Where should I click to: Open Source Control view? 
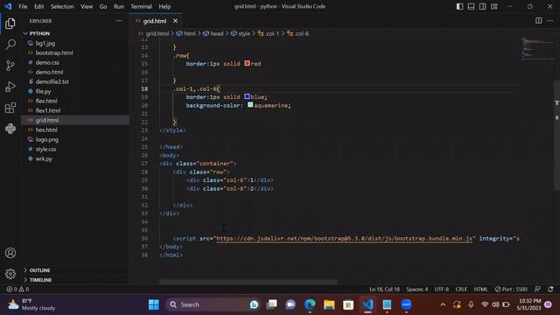10,66
